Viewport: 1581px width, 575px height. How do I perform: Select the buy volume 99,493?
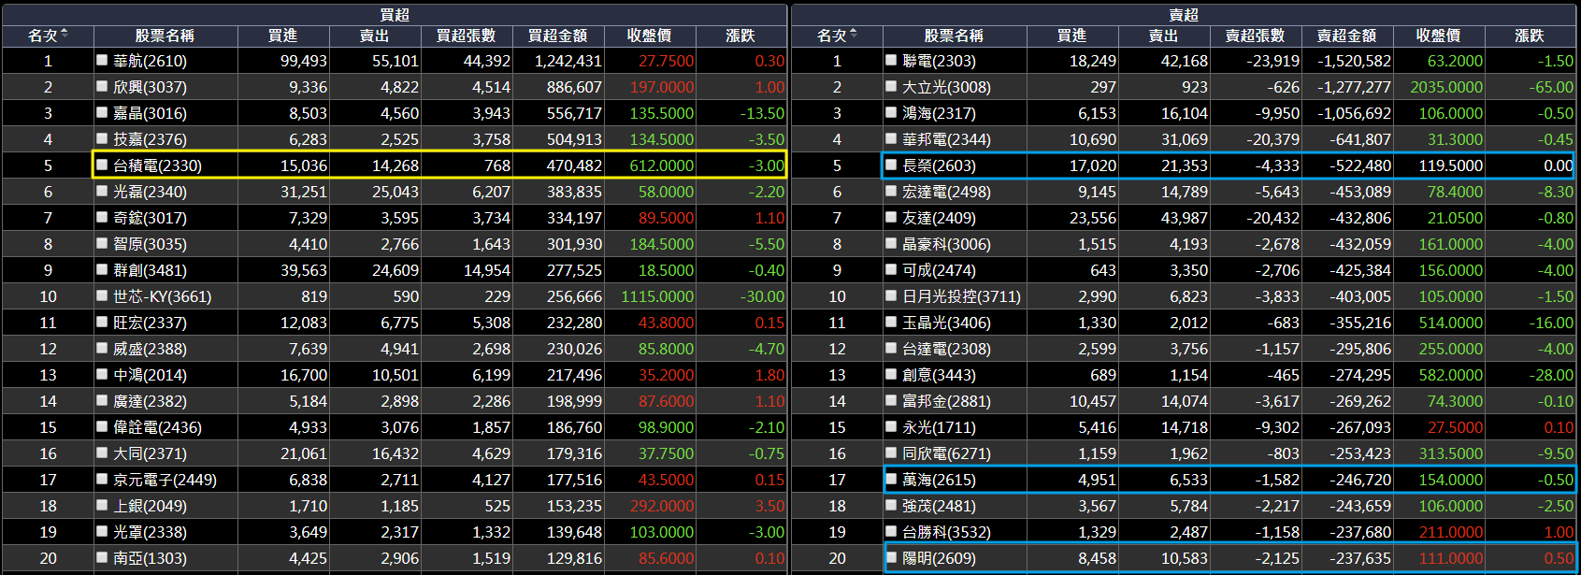pos(304,61)
